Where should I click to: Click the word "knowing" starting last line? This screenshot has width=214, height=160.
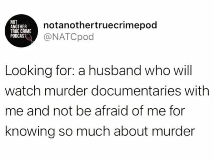point(30,132)
